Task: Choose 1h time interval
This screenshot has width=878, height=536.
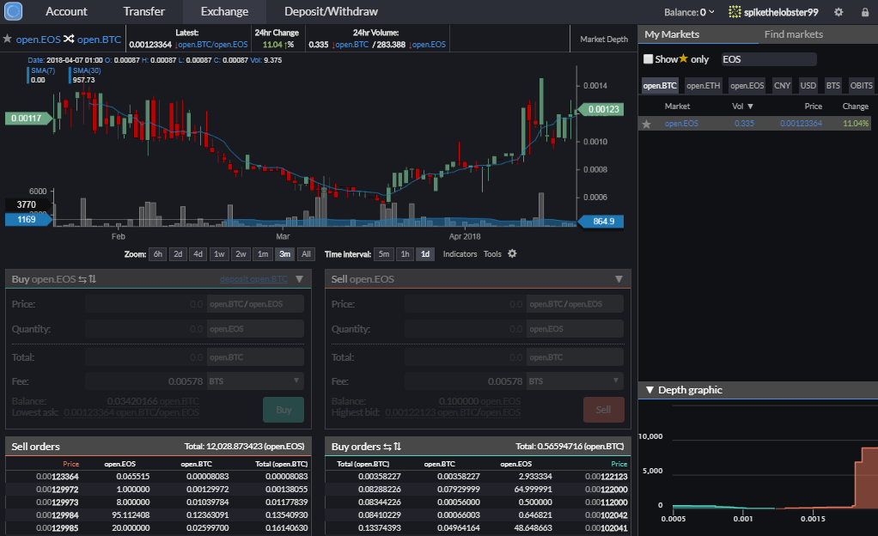Action: click(405, 254)
